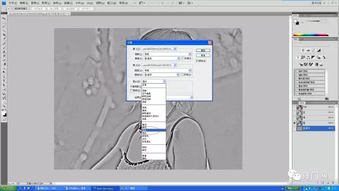This screenshot has width=339, height=191.
Task: Click Adobe Photoshop taskbar button
Action: [105, 188]
